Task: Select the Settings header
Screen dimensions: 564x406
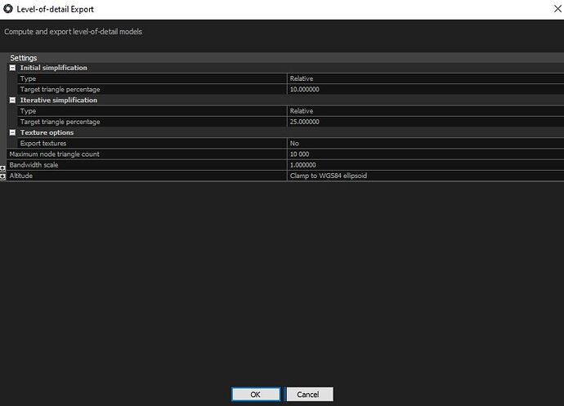Action: coord(24,57)
